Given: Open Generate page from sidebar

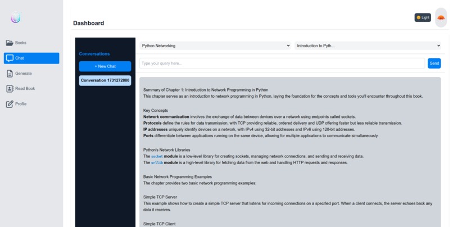Looking at the screenshot, I should point(31,74).
